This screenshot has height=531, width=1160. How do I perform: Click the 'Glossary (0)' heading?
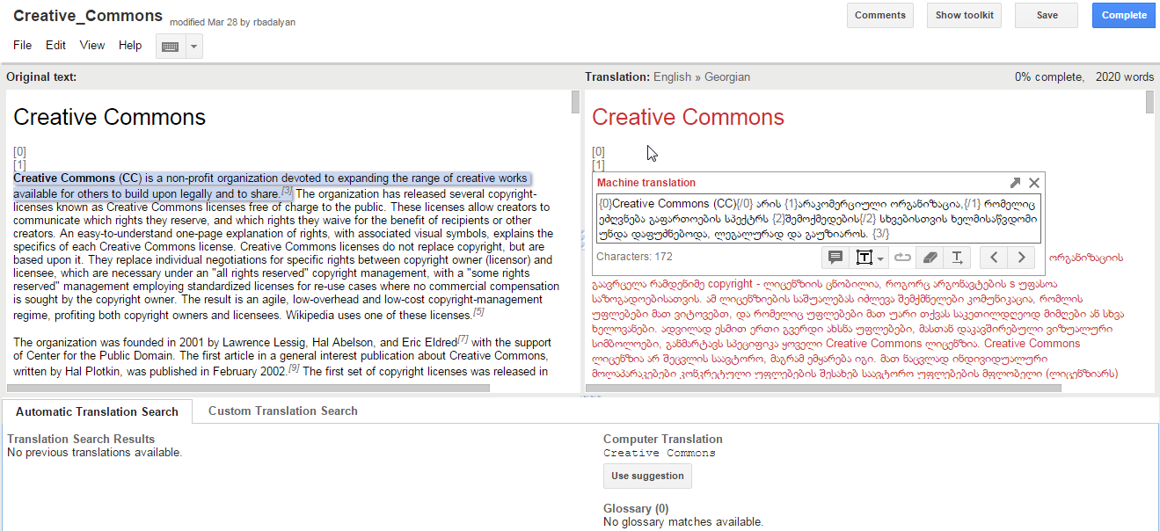pyautogui.click(x=636, y=509)
